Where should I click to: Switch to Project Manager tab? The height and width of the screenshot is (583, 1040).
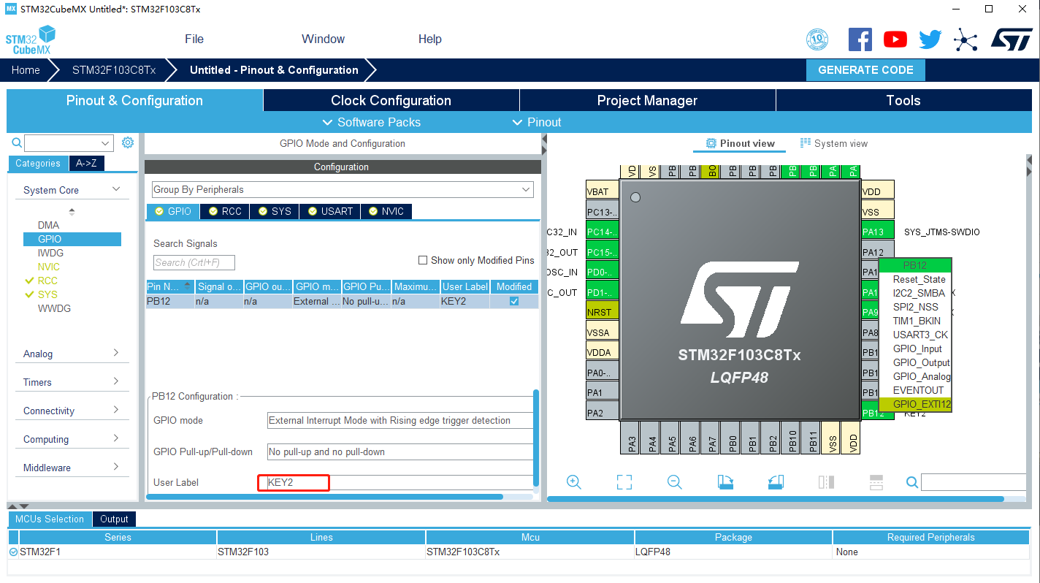pyautogui.click(x=648, y=101)
